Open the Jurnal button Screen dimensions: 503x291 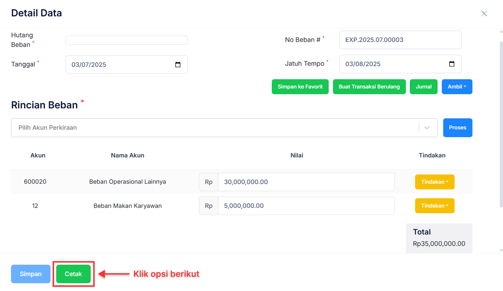click(423, 87)
